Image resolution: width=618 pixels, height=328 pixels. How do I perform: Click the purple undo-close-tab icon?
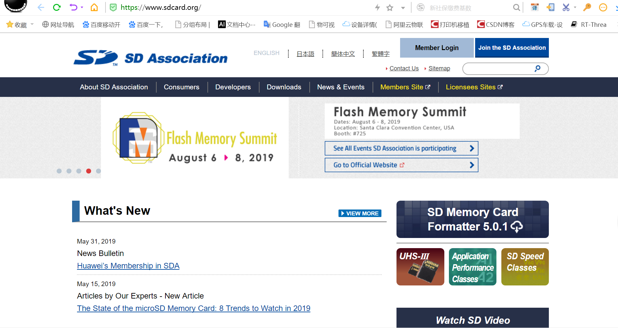73,7
